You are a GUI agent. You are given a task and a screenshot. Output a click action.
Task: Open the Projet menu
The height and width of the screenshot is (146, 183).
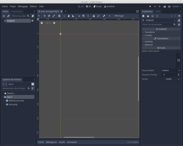[13, 7]
